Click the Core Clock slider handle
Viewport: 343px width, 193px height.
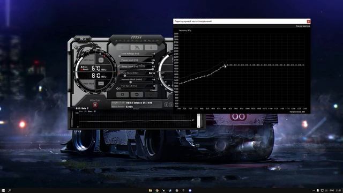[x=125, y=76]
